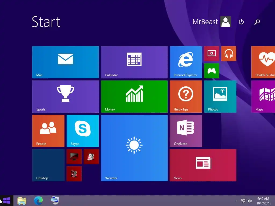Open the Weather tile
The height and width of the screenshot is (206, 275).
[x=134, y=148]
